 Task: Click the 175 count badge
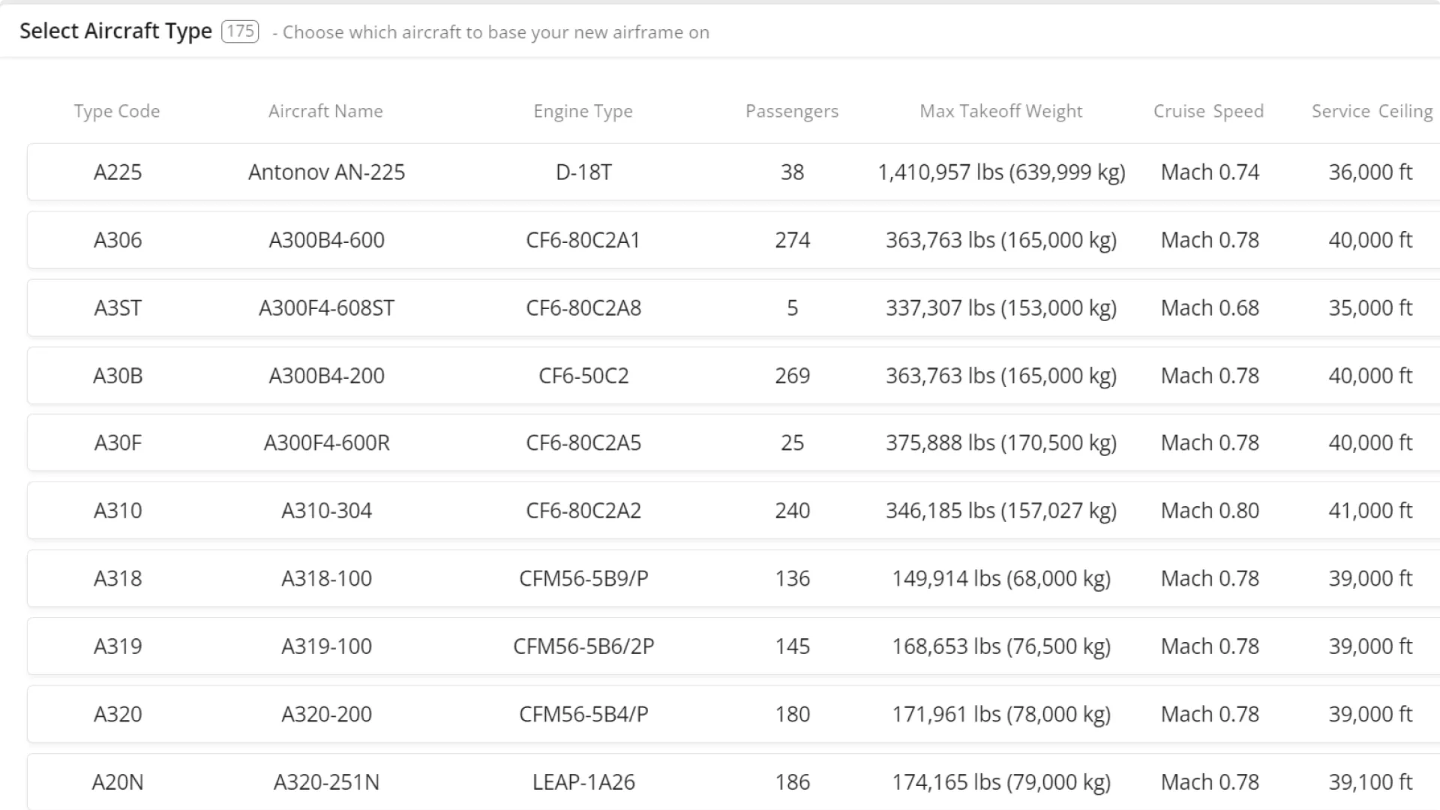point(240,31)
